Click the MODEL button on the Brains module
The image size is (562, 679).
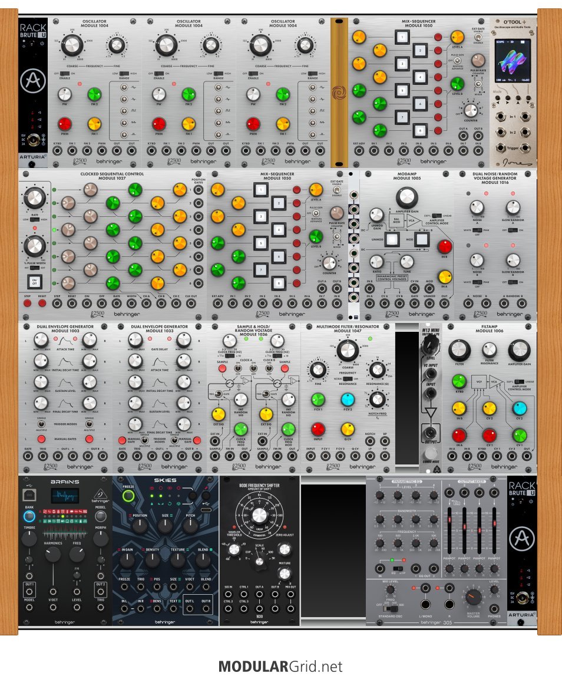tap(101, 516)
